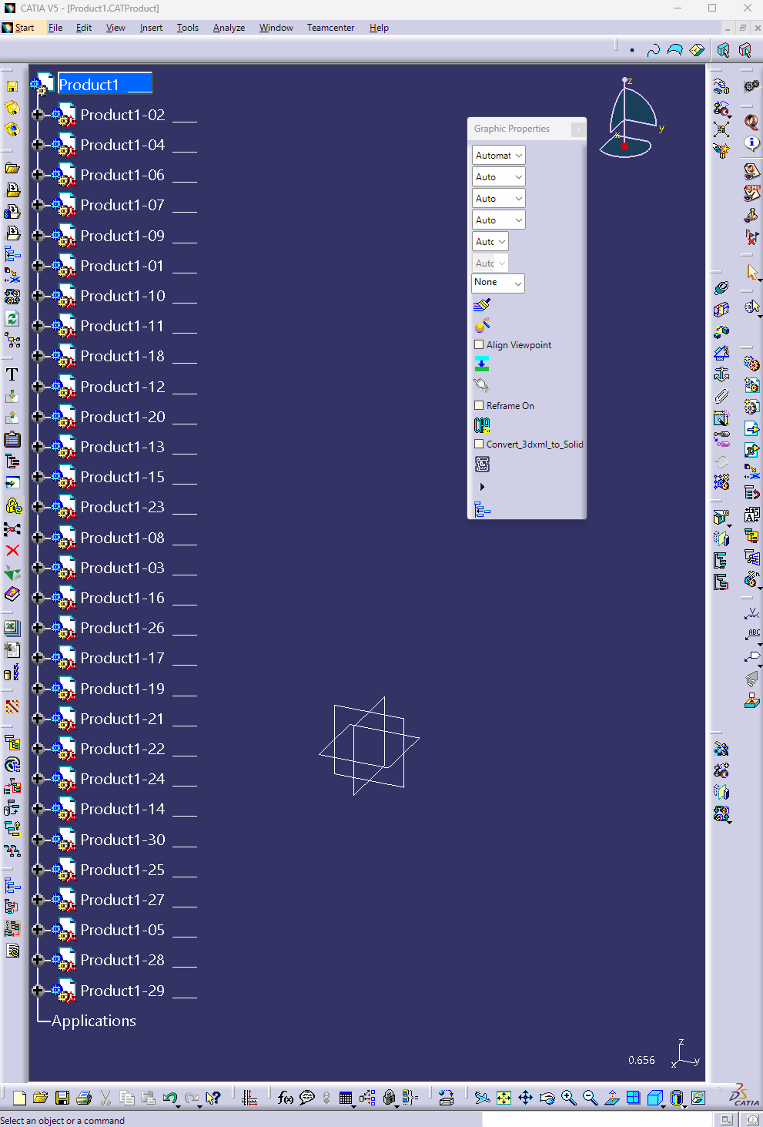Create a new document with New icon
This screenshot has height=1127, width=763.
click(x=20, y=1098)
